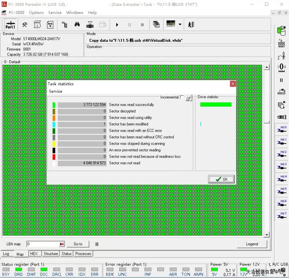289x278 pixels.
Task: Click the brush icon beside Incremental
Action: (189, 98)
